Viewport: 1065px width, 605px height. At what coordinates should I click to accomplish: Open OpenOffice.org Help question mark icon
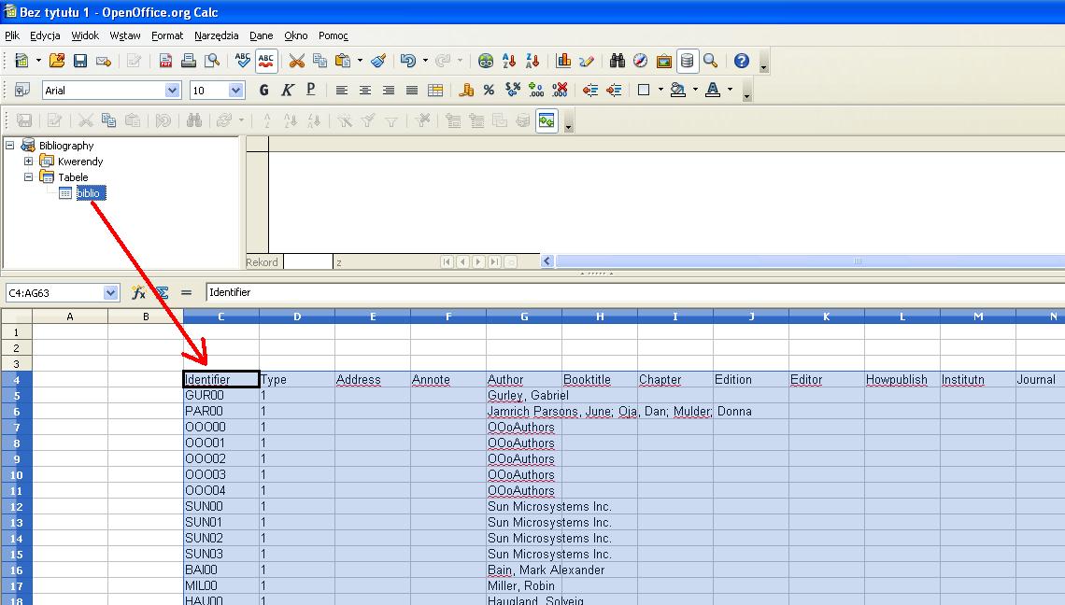click(742, 61)
